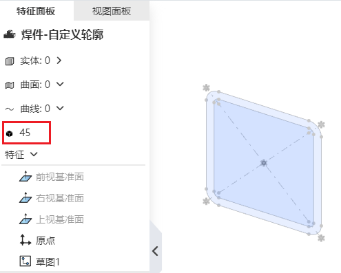Select the 特征面板 tab
Image resolution: width=341 pixels, height=273 pixels.
click(36, 11)
